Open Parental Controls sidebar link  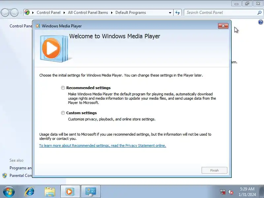point(20,176)
